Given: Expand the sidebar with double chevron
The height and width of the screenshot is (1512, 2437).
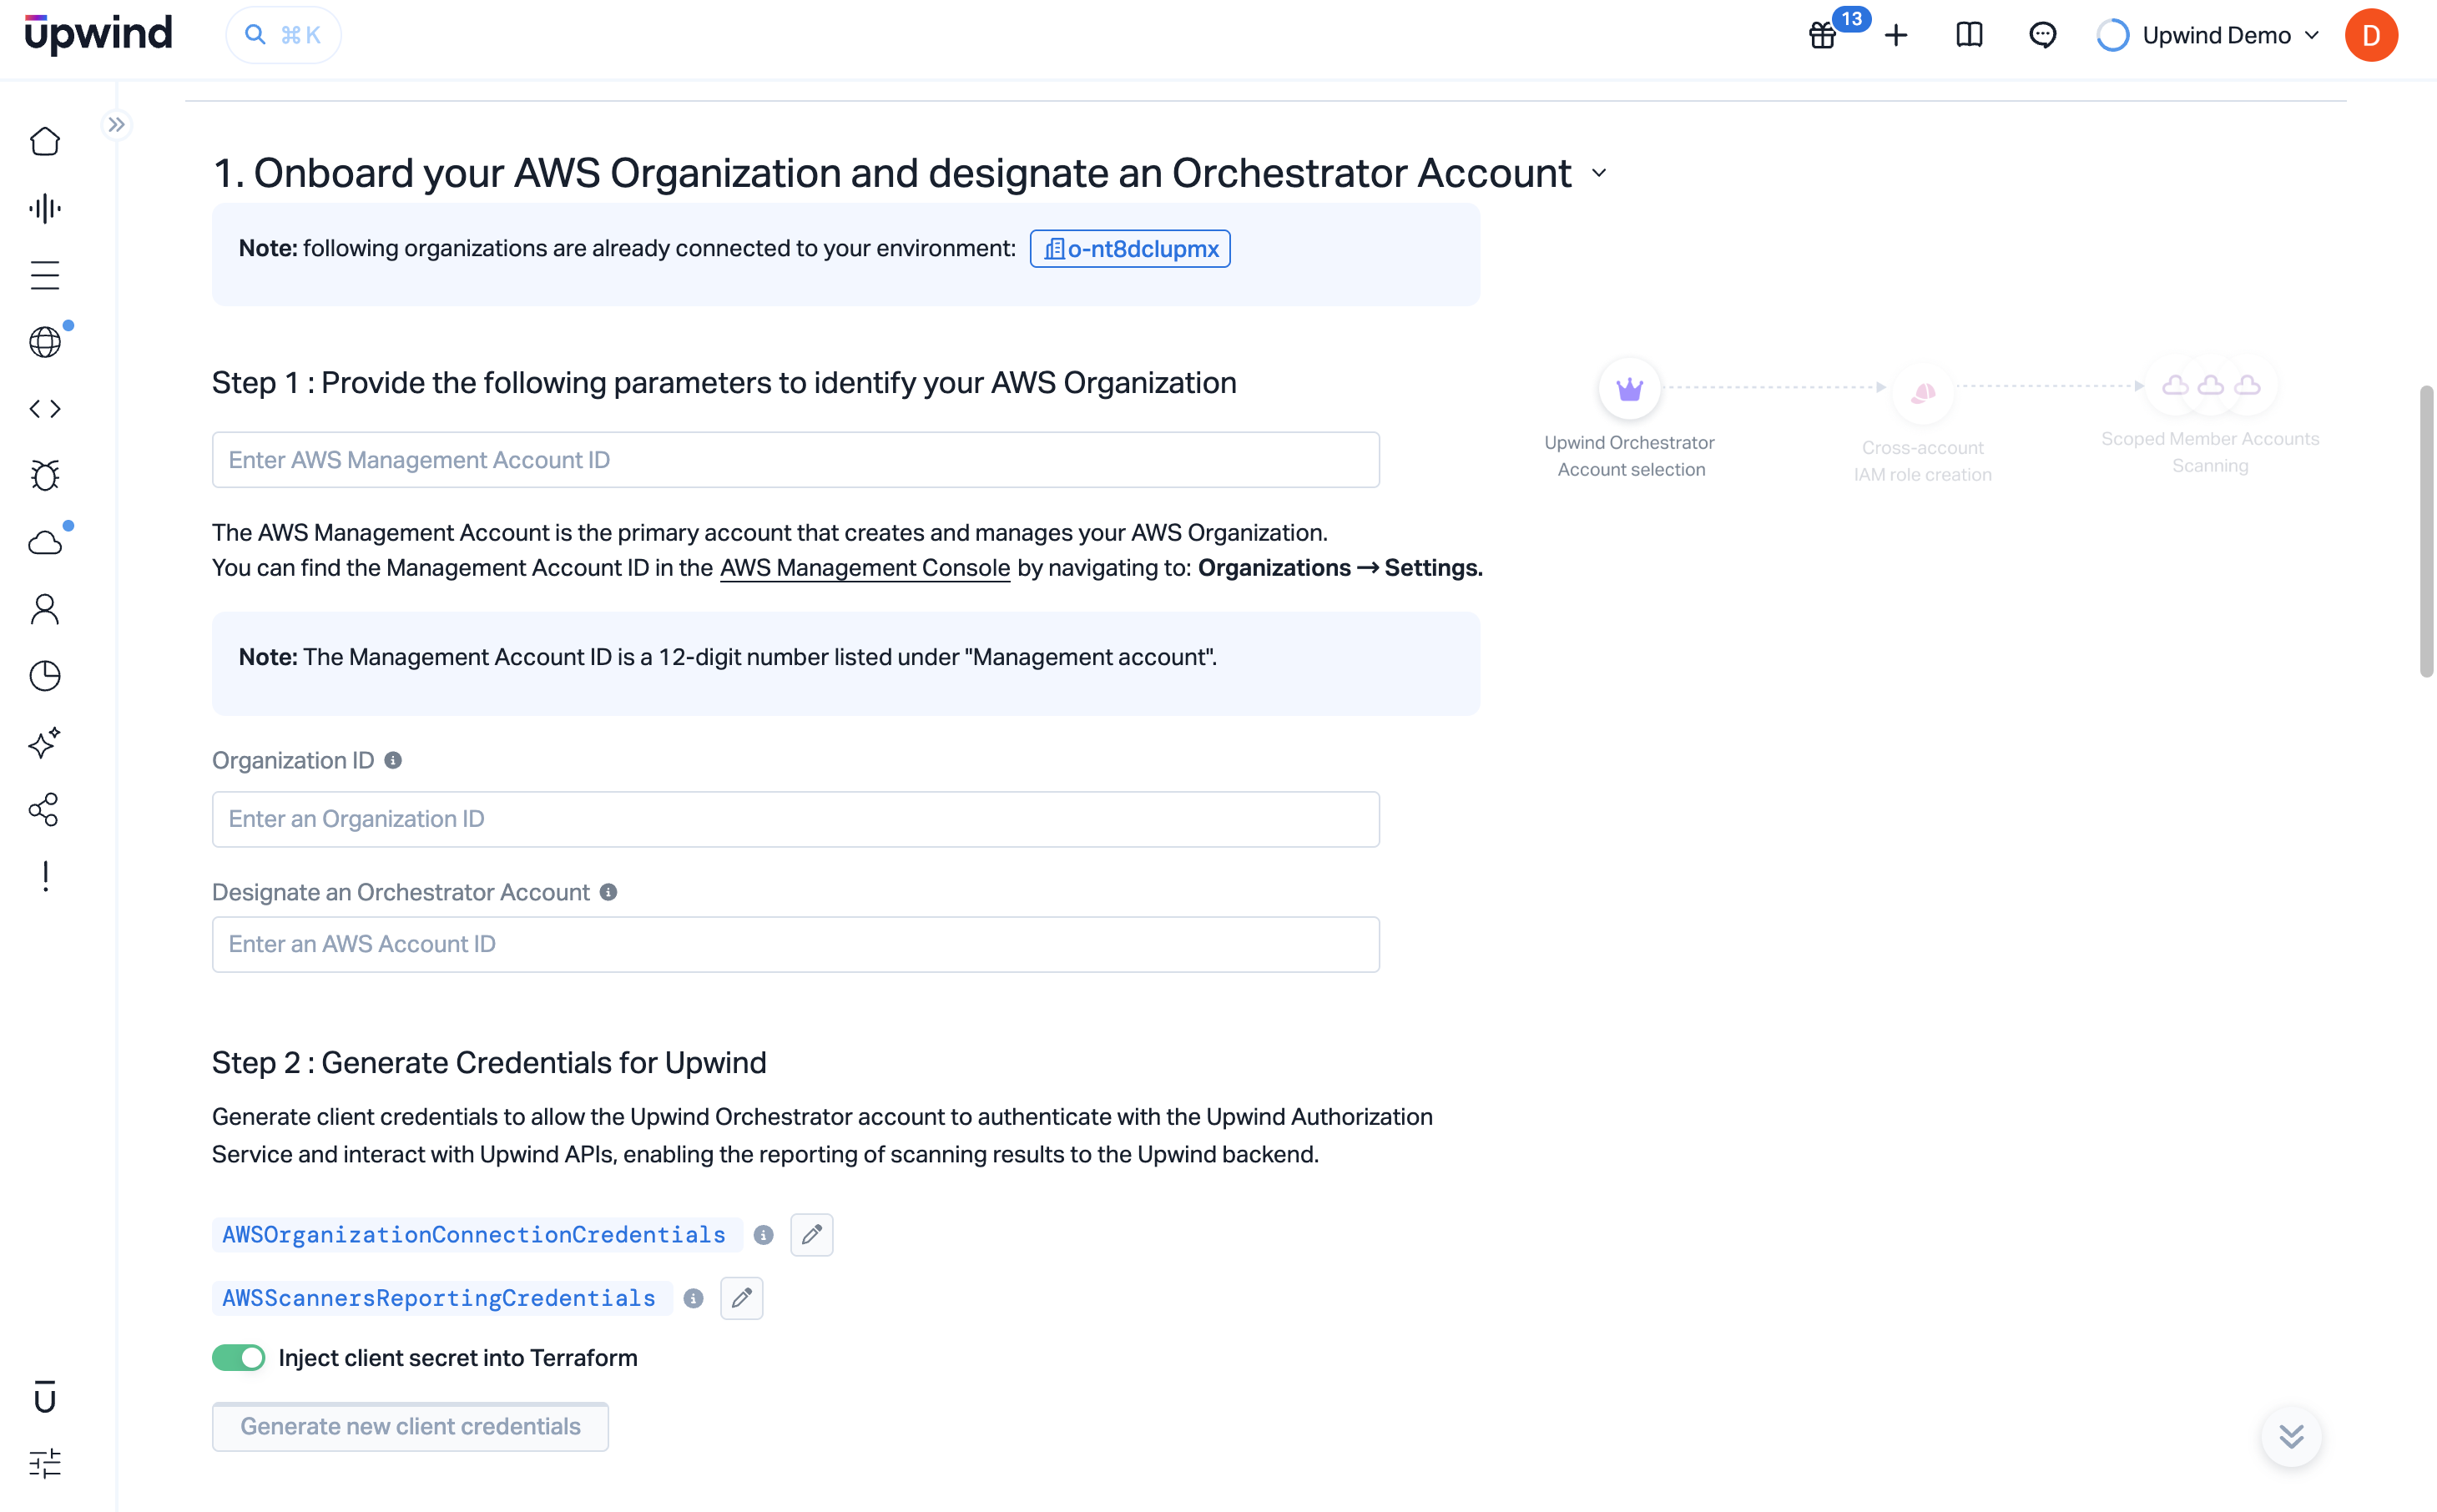Looking at the screenshot, I should [x=117, y=125].
